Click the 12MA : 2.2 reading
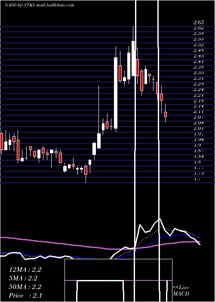The width and height of the screenshot is (215, 302). click(25, 270)
